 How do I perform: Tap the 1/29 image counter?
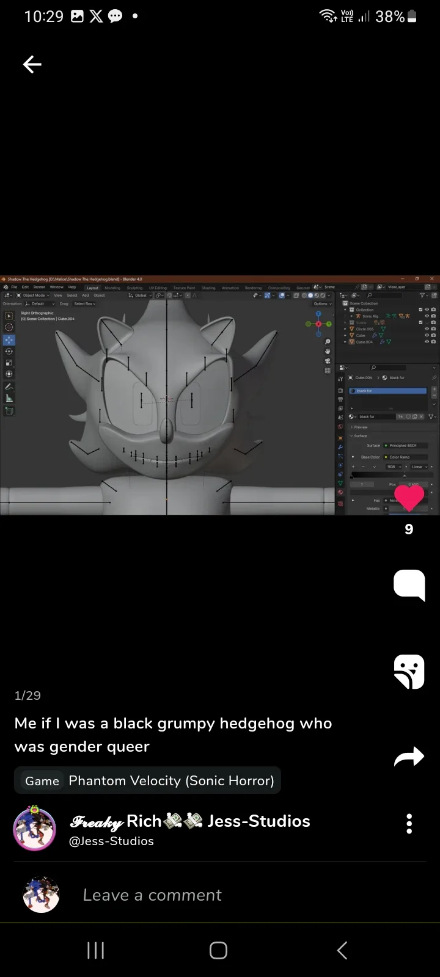(x=28, y=696)
